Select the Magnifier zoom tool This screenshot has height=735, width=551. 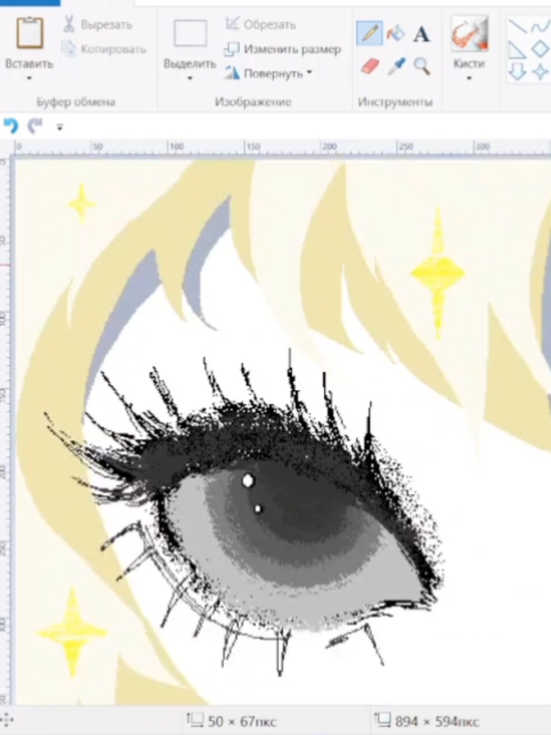(x=422, y=66)
